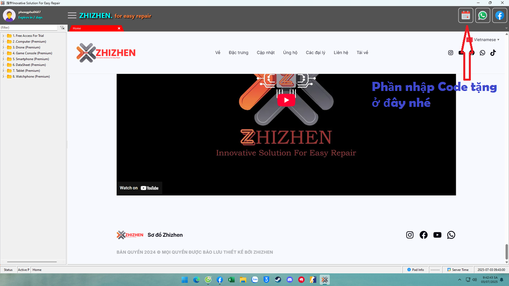Click the web page vertical scrollbar thumb
The height and width of the screenshot is (286, 509).
507,251
